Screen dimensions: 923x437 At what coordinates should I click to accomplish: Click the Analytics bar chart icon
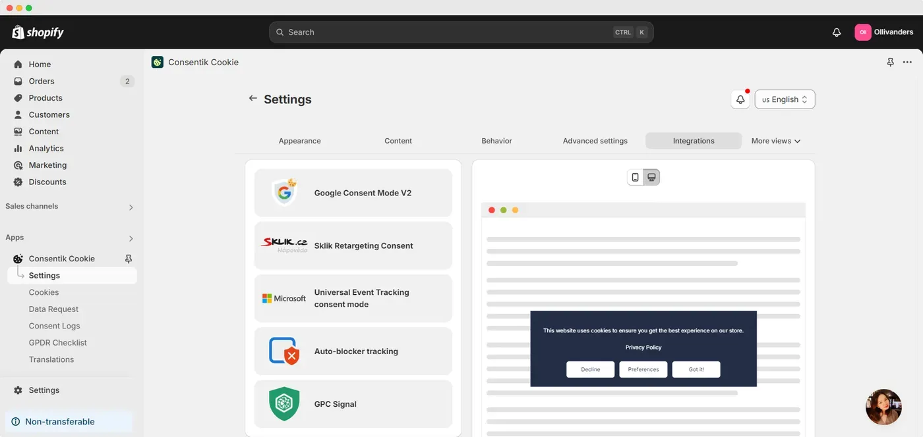[x=18, y=148]
